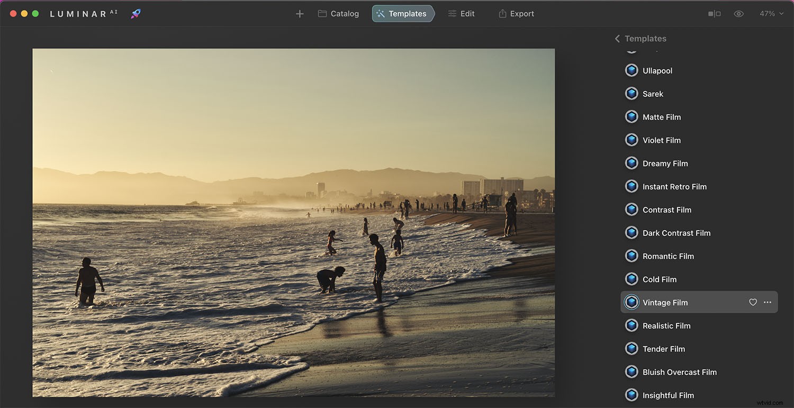Open the Catalog folder icon
794x408 pixels.
(x=323, y=13)
